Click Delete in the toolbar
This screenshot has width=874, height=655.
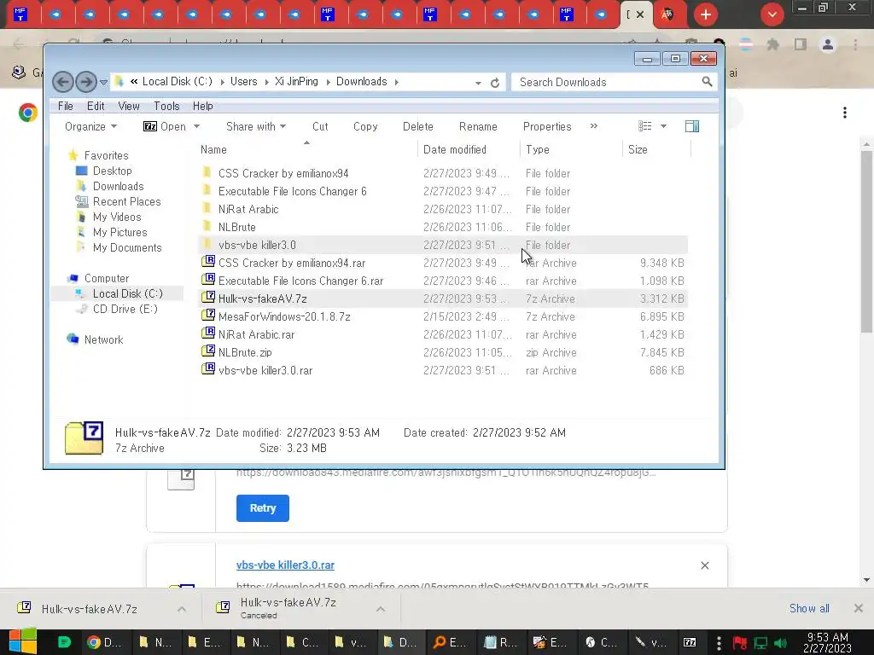[418, 126]
